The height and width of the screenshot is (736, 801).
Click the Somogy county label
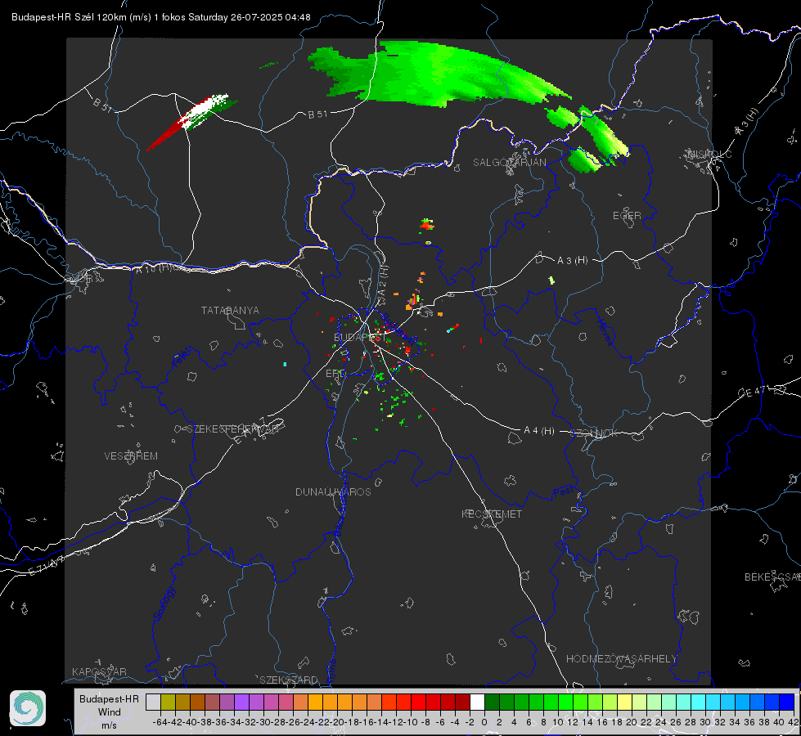[x=164, y=604]
